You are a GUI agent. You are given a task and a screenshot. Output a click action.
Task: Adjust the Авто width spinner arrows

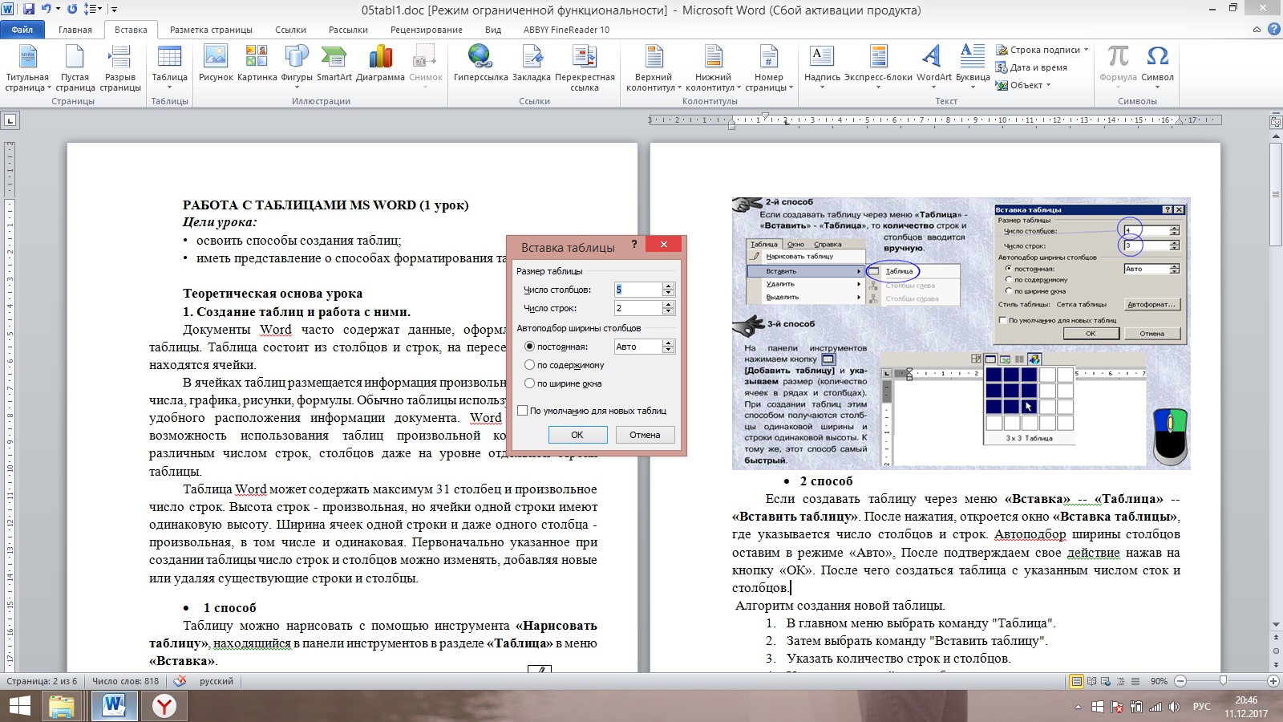pos(669,347)
